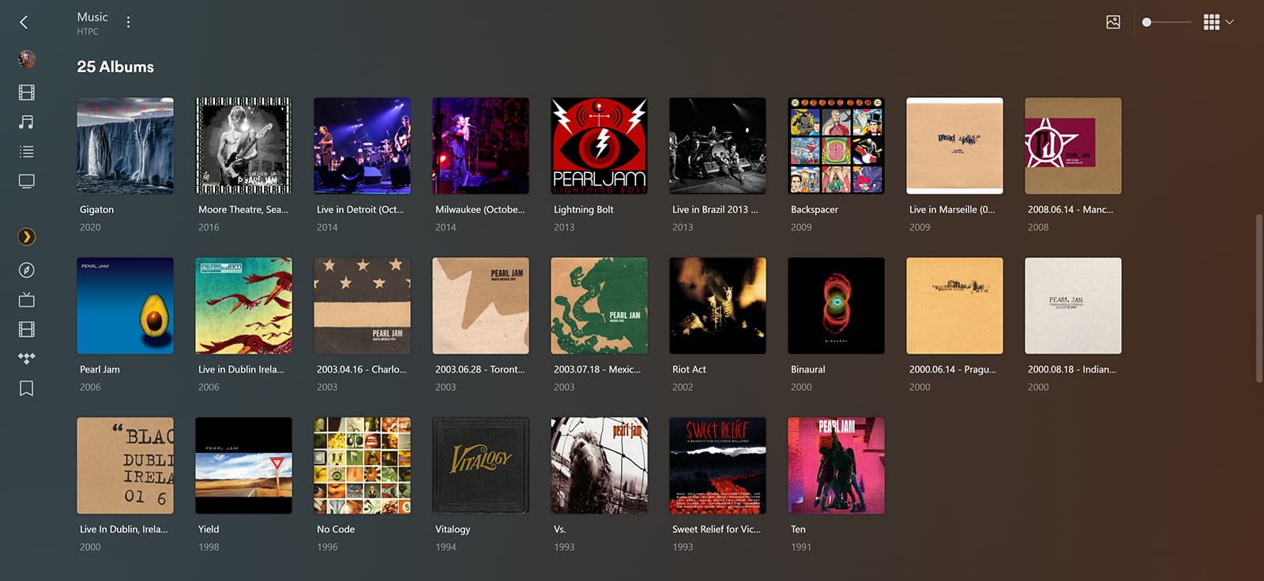Open the Discover compass icon
The image size is (1264, 581).
tap(26, 270)
